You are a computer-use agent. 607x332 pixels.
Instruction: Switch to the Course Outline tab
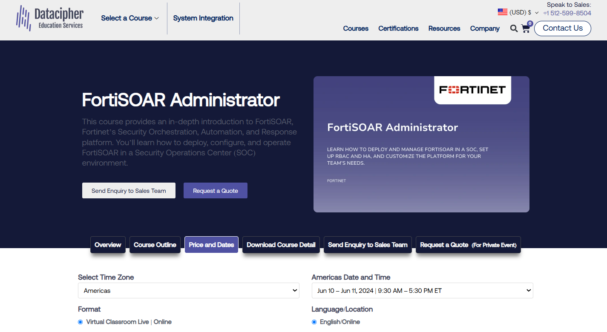155,245
